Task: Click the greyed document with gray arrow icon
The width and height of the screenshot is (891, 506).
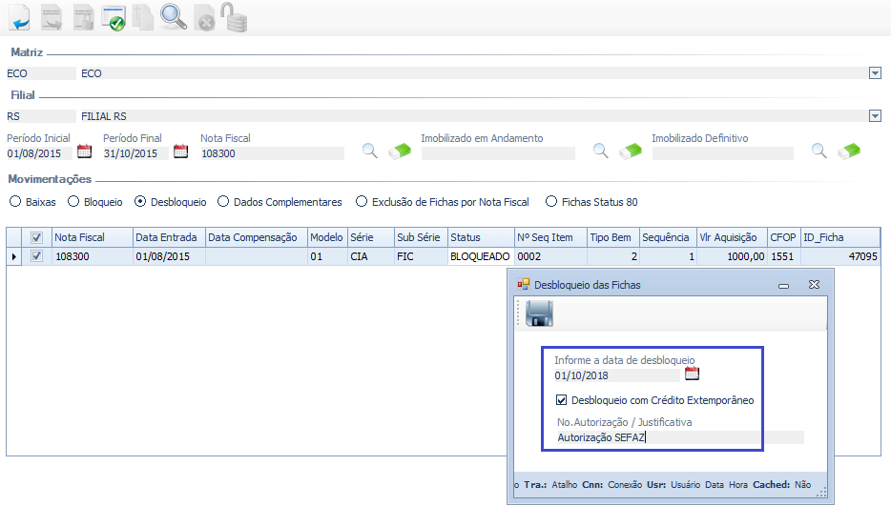Action: click(52, 17)
